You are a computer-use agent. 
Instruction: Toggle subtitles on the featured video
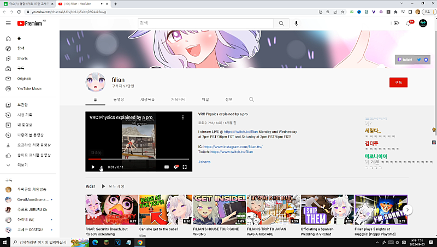(167, 167)
